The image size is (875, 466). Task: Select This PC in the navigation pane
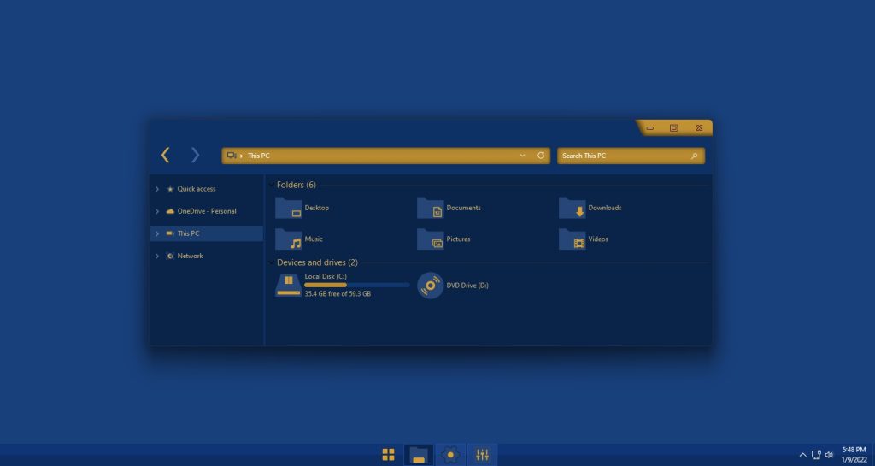pos(188,233)
